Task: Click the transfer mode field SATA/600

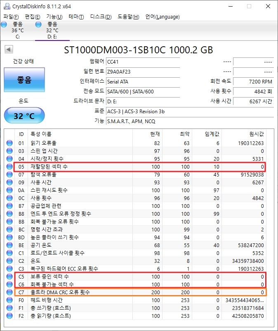Action: (143, 92)
